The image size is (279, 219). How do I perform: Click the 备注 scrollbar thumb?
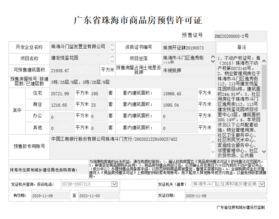264,87
